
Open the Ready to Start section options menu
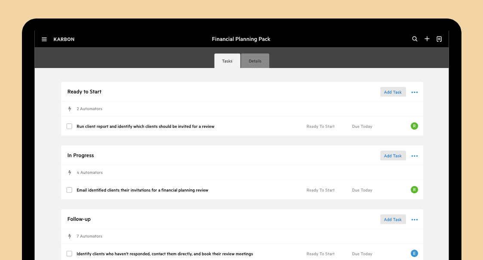click(x=415, y=92)
